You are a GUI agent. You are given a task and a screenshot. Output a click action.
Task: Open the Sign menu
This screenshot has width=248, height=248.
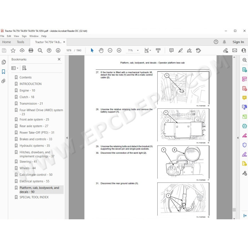[x=24, y=36]
